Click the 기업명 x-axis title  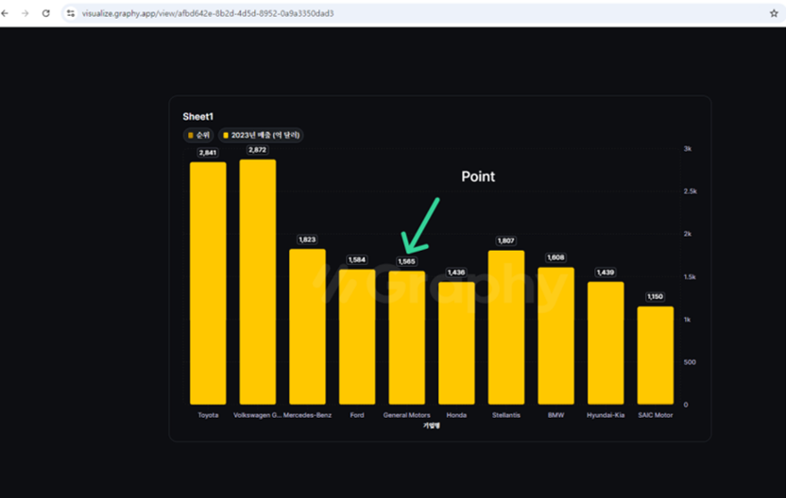click(432, 425)
